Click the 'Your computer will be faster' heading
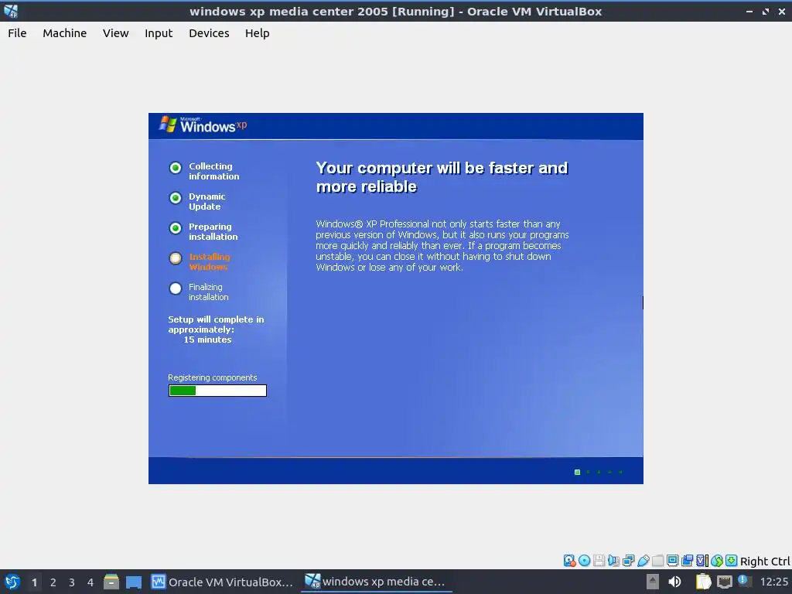The image size is (792, 594). coord(442,177)
